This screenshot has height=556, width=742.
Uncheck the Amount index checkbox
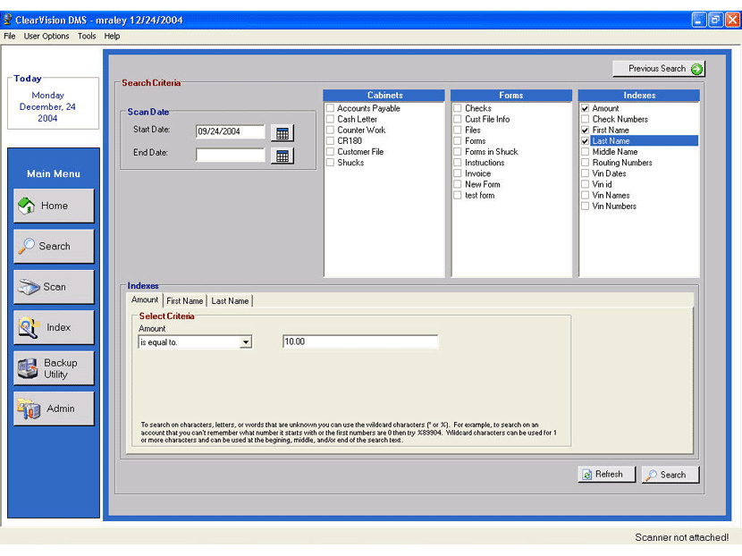[x=585, y=108]
